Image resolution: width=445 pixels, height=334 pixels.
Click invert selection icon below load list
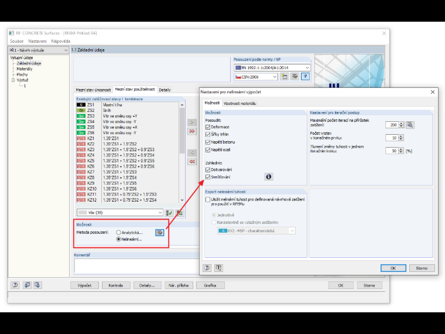179,213
